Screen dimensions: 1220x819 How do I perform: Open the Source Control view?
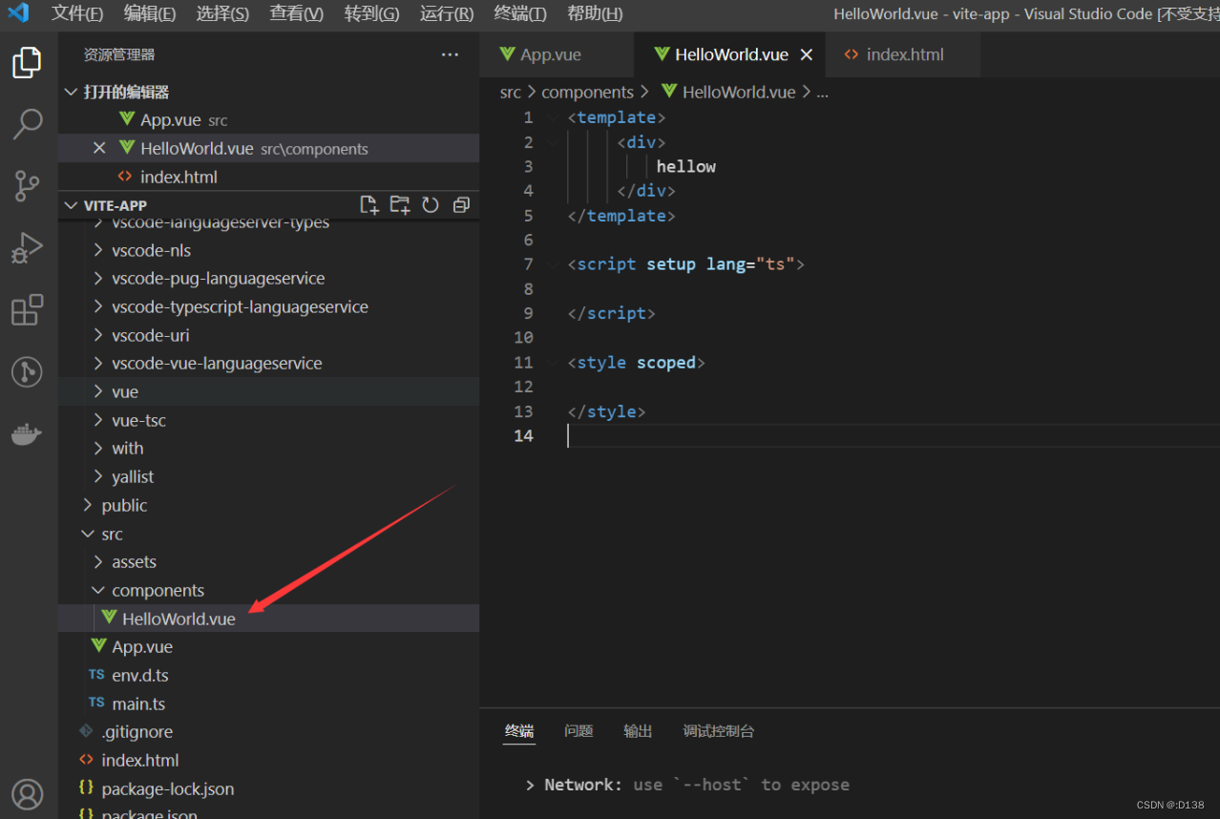tap(27, 186)
